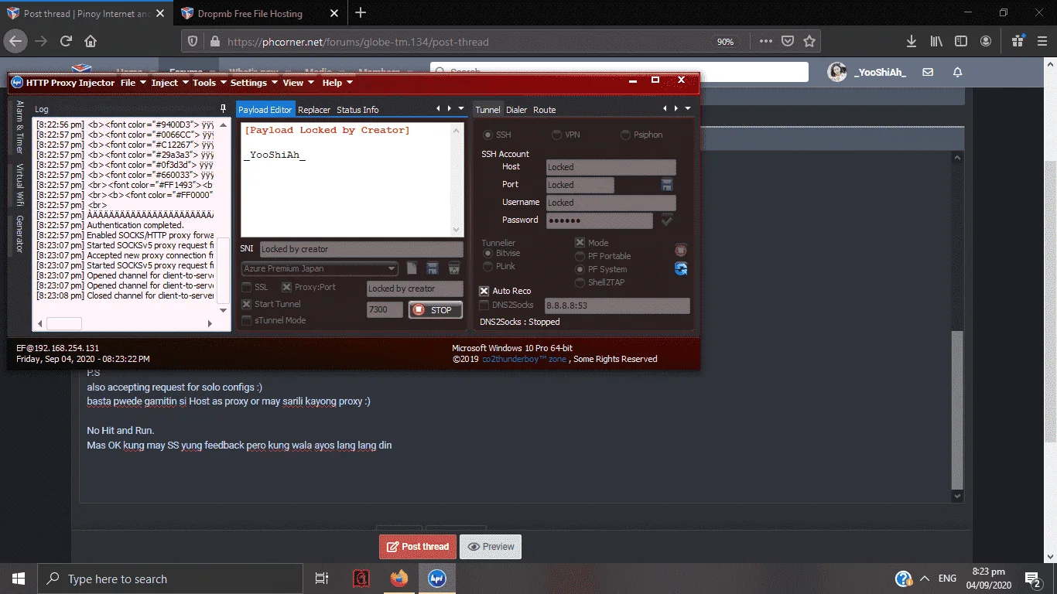The height and width of the screenshot is (594, 1057).
Task: Click the red stop icon beside Mode
Action: pos(681,250)
